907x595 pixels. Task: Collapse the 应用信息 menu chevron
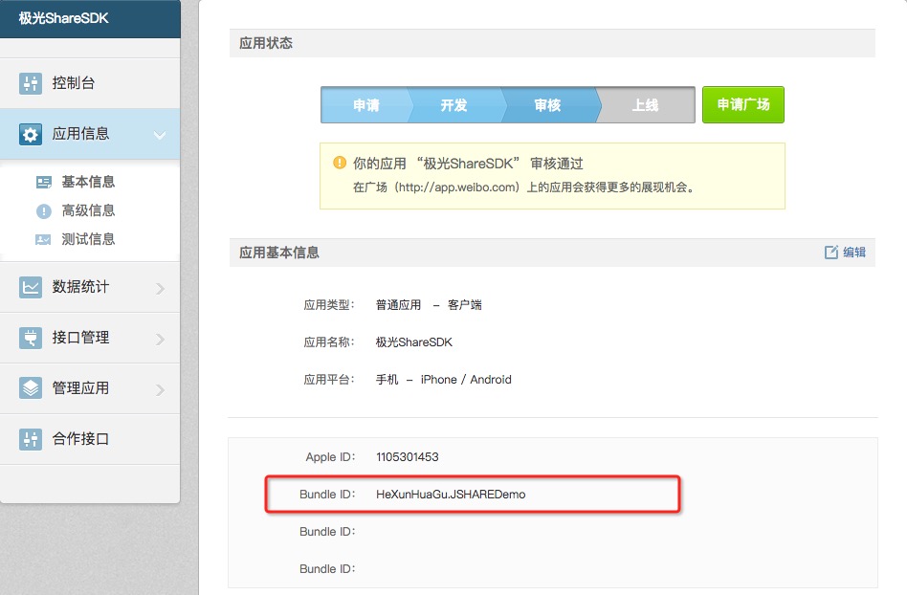point(160,135)
